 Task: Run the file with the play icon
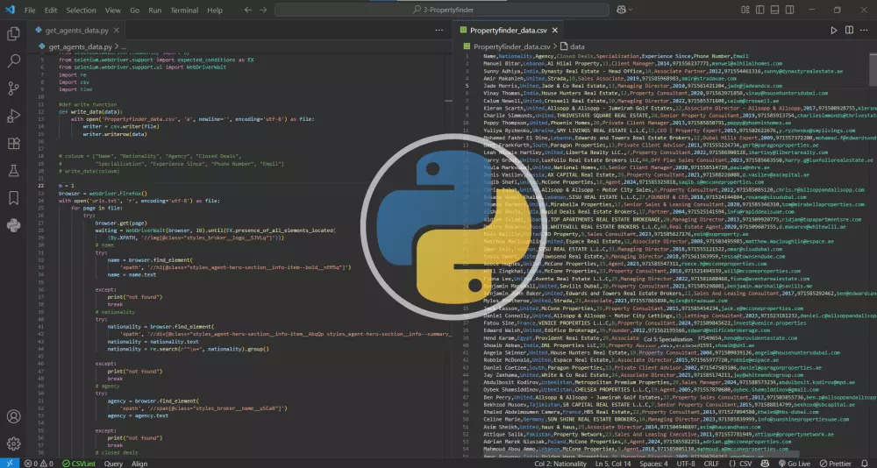(x=834, y=30)
